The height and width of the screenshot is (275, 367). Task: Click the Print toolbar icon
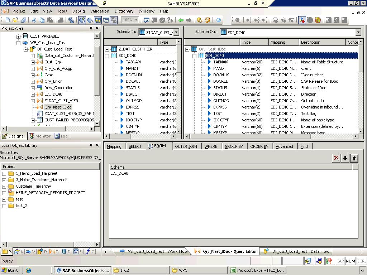[x=60, y=20]
